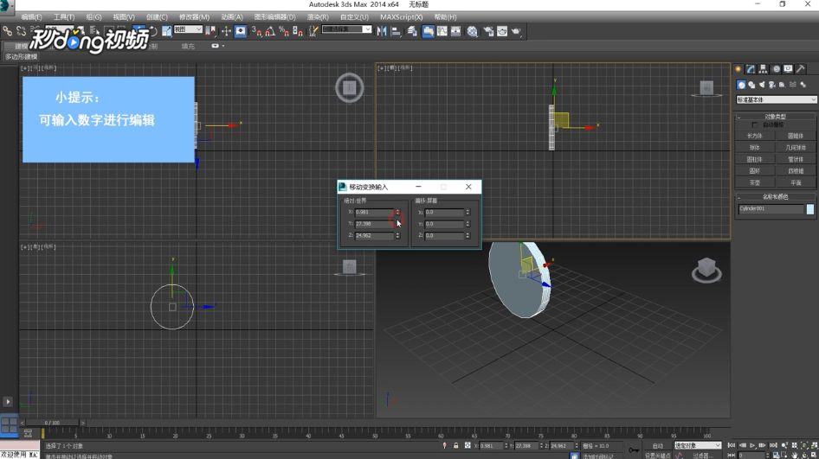The image size is (819, 459).
Task: Open the 工具(T) menu
Action: [x=64, y=16]
